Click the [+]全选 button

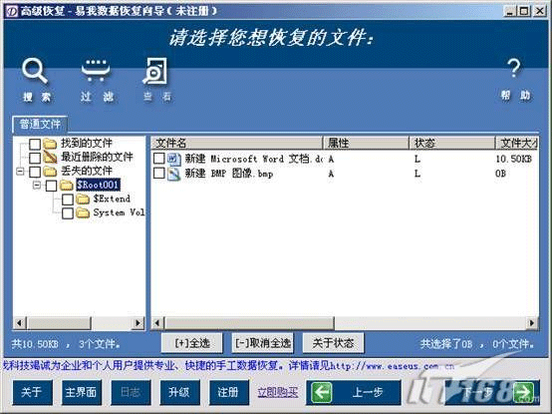click(192, 343)
